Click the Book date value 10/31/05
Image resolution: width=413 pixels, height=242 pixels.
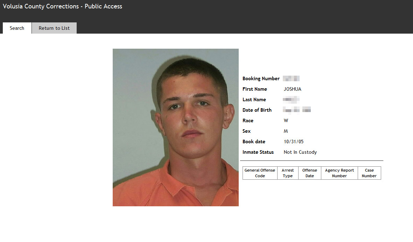293,141
